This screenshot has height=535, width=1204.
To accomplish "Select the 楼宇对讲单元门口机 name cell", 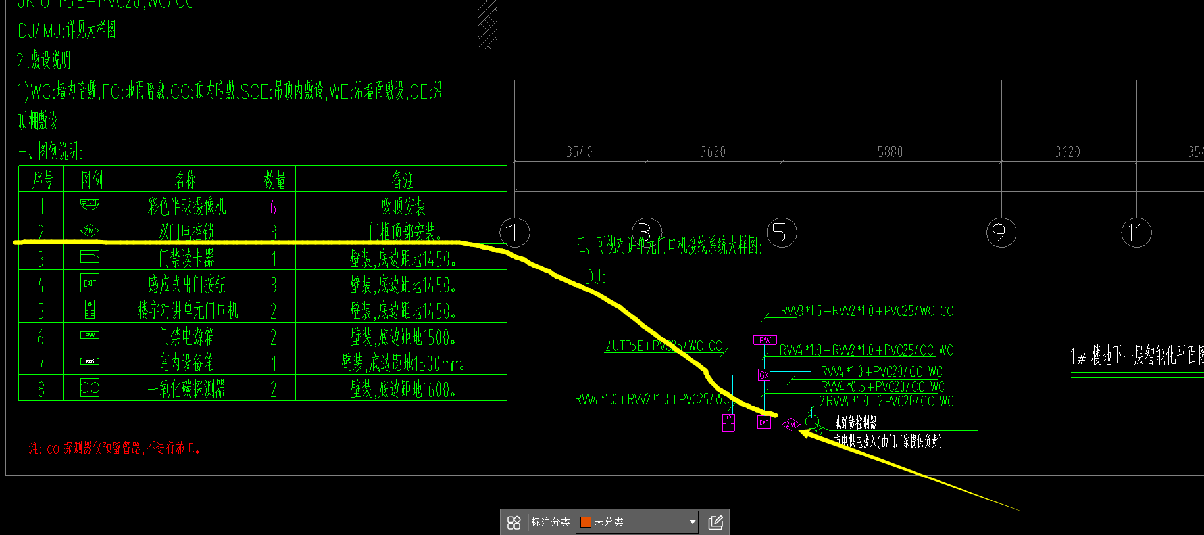I will click(184, 310).
